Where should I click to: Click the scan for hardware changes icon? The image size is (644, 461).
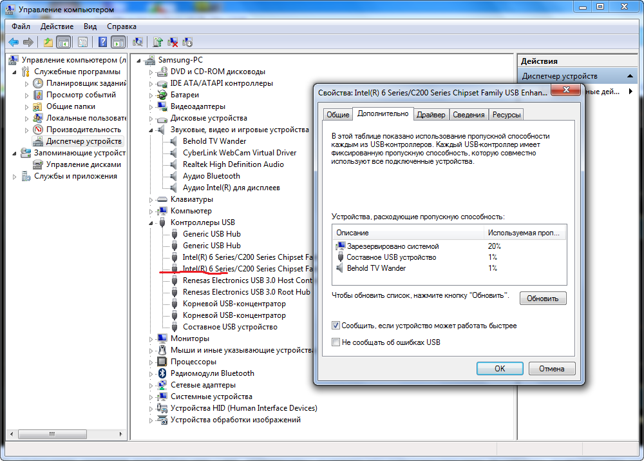click(137, 43)
